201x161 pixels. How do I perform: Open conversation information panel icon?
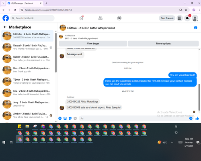click(x=195, y=28)
